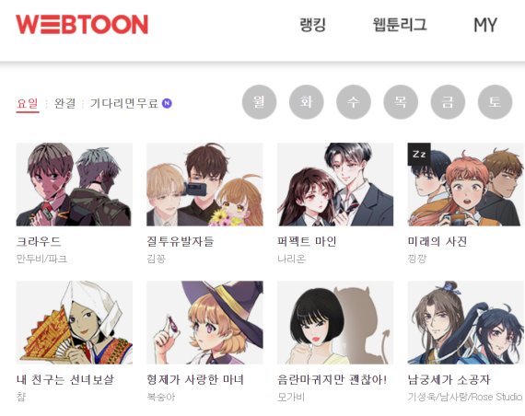The width and height of the screenshot is (525, 416).
Task: Open the 남궁세가 소공자 thumbnail
Action: tap(466, 323)
